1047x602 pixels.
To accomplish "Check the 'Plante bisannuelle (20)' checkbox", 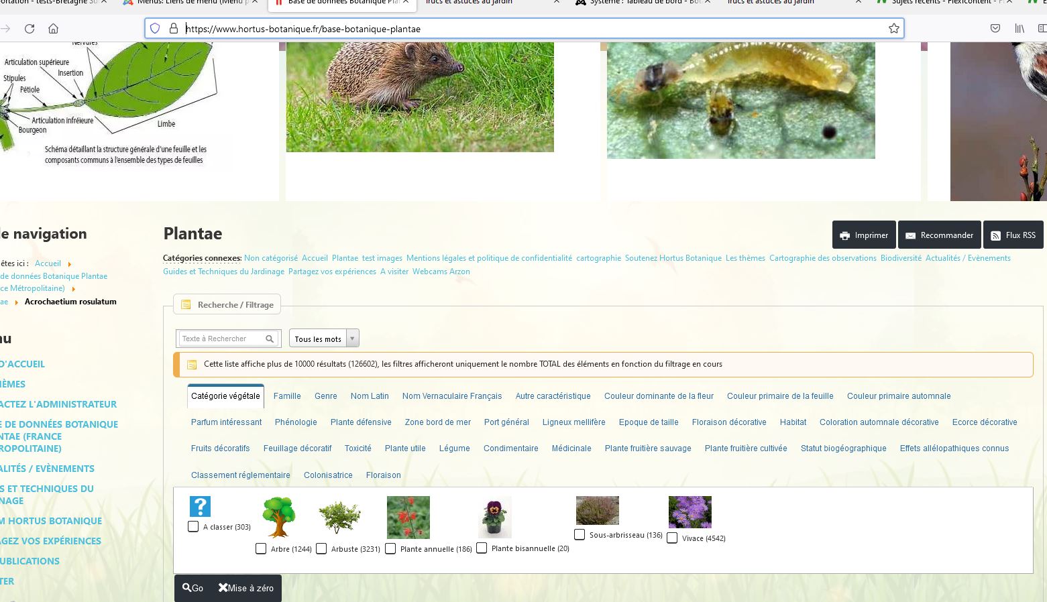I will (482, 548).
